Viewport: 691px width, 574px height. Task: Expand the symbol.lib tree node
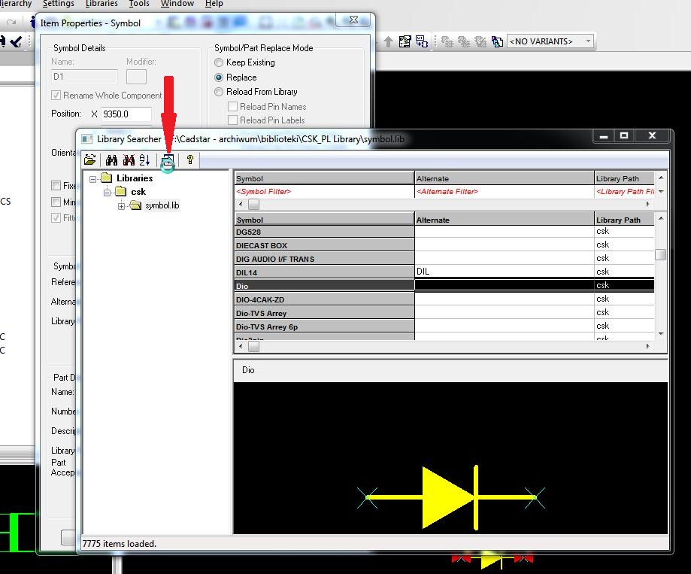pos(122,206)
